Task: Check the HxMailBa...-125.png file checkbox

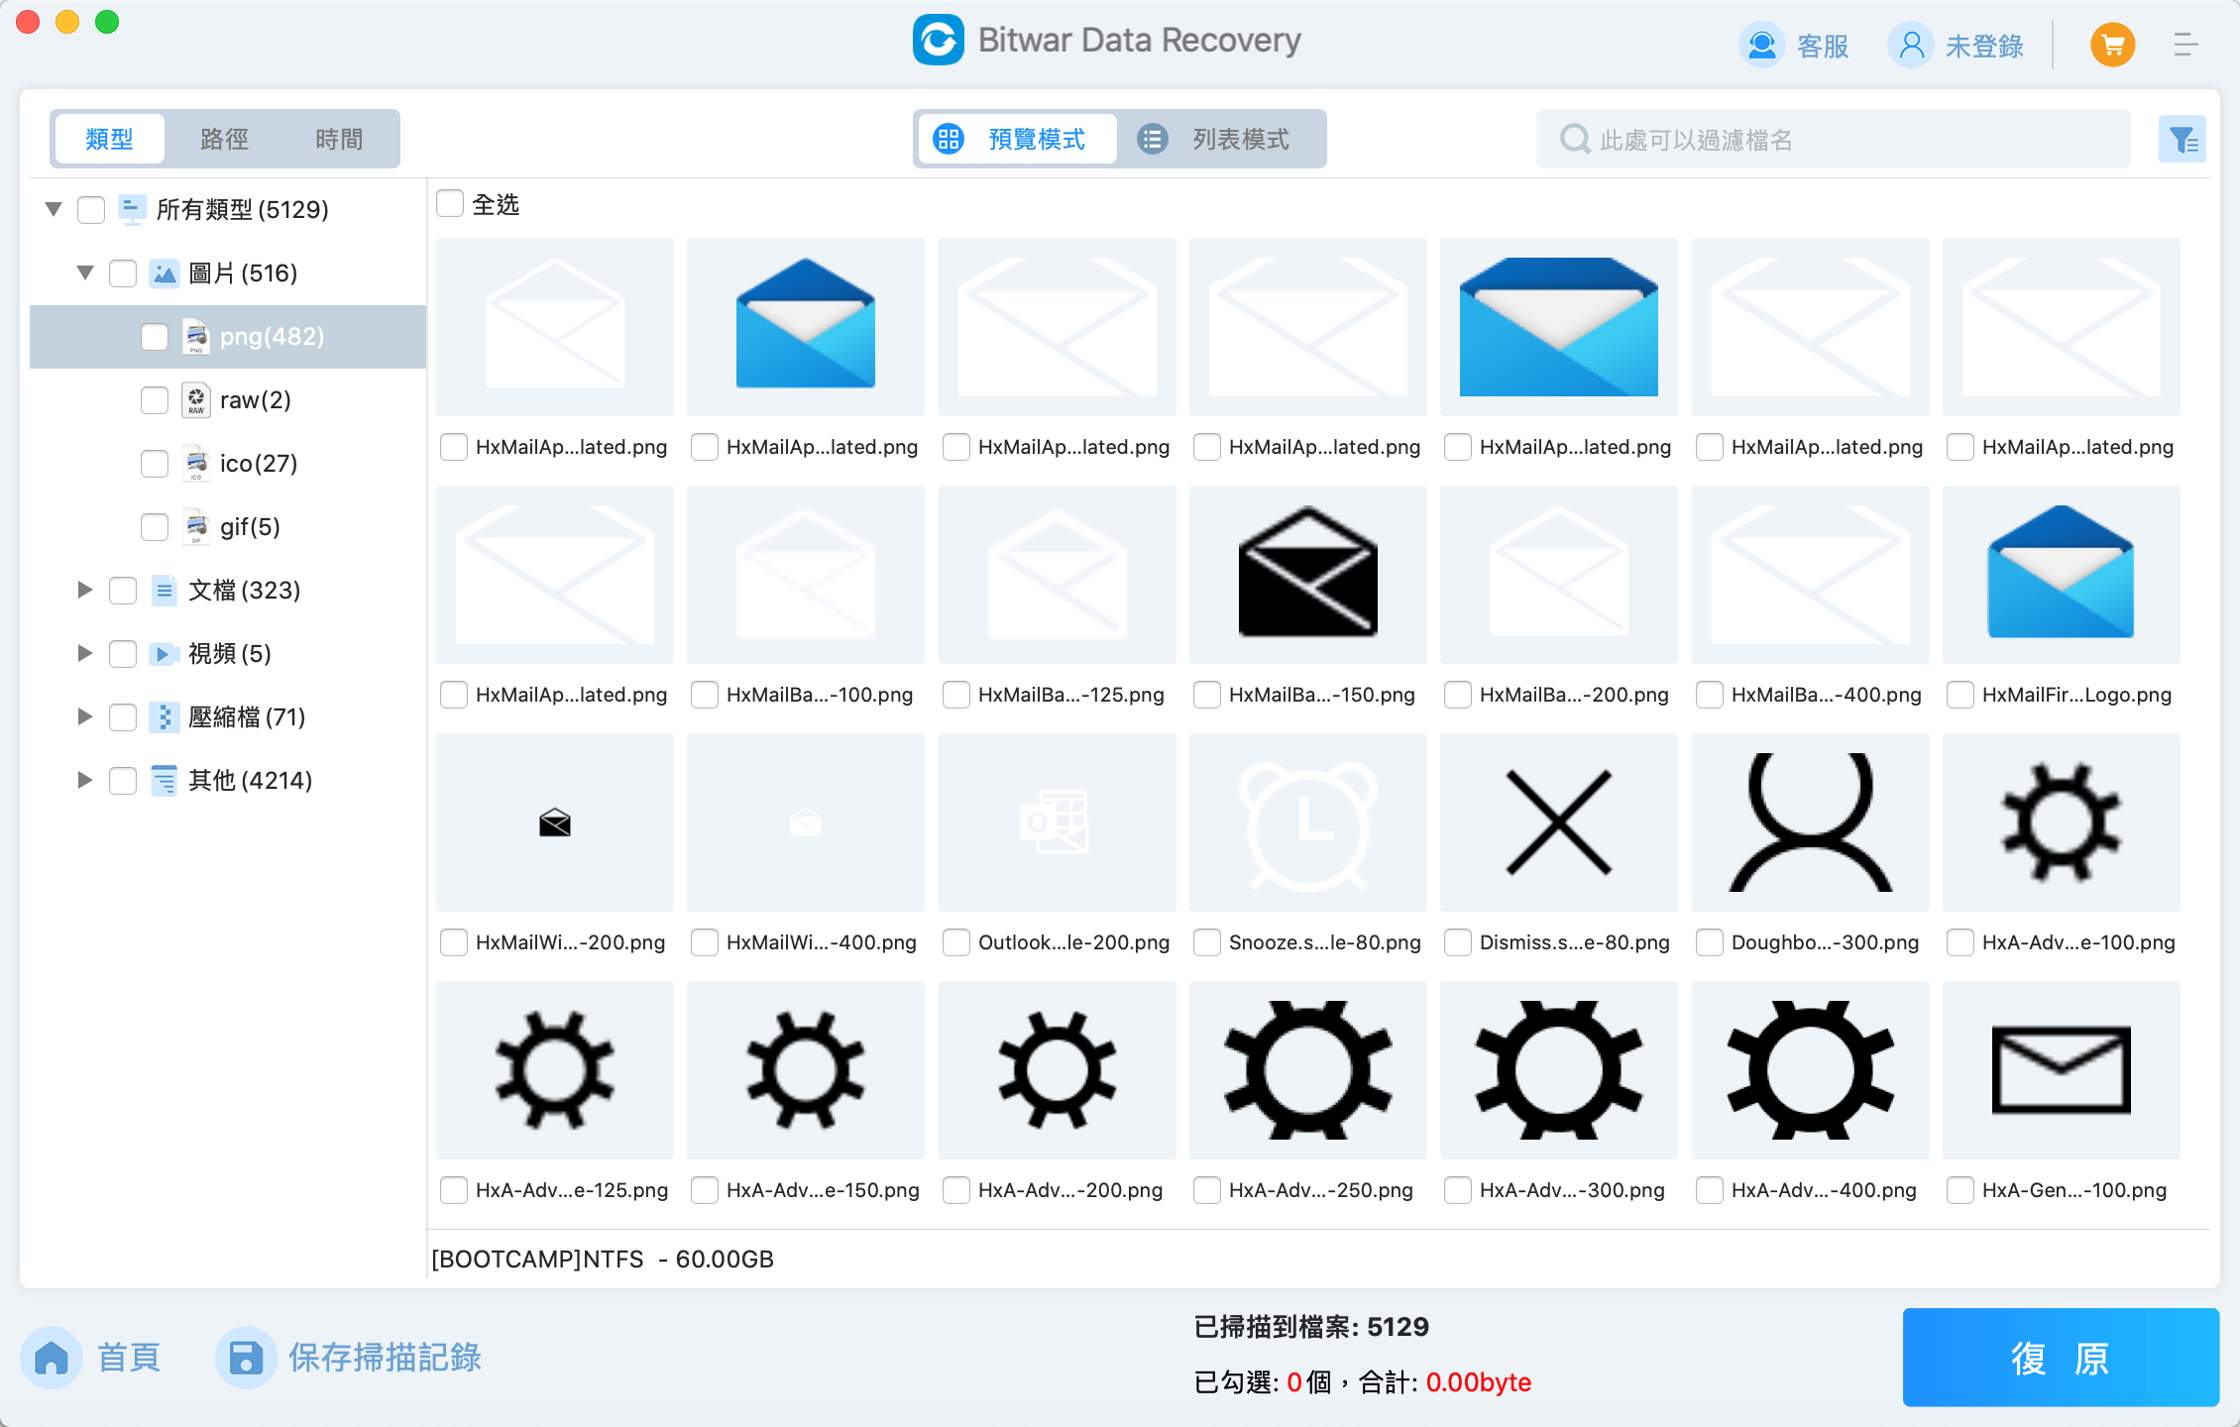Action: (956, 695)
